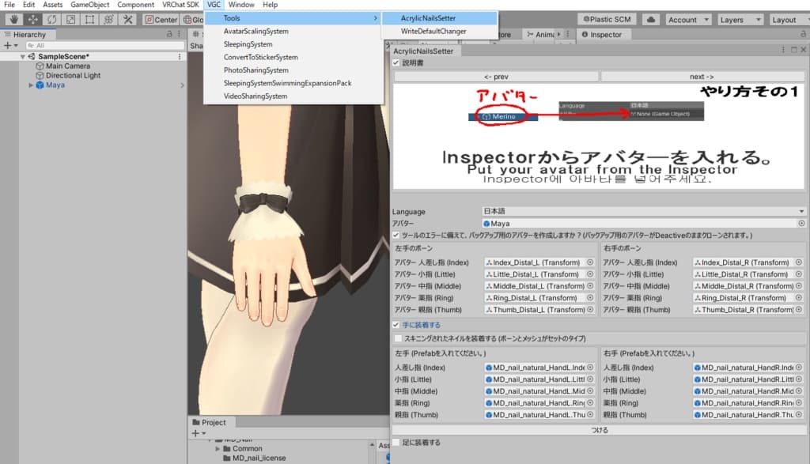The height and width of the screenshot is (464, 810).
Task: Click the custom editor tools wrench icon
Action: 127,20
